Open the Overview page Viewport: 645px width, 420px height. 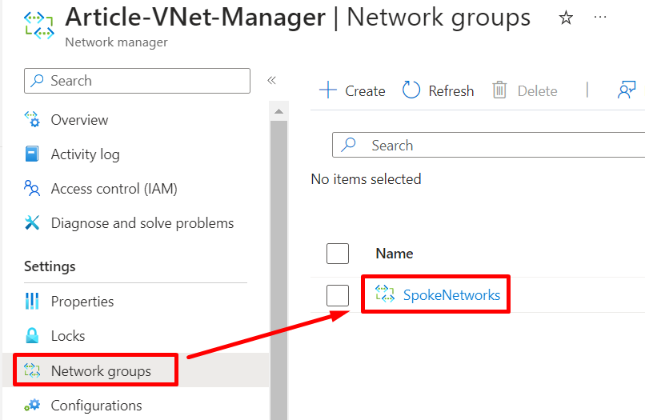point(79,120)
